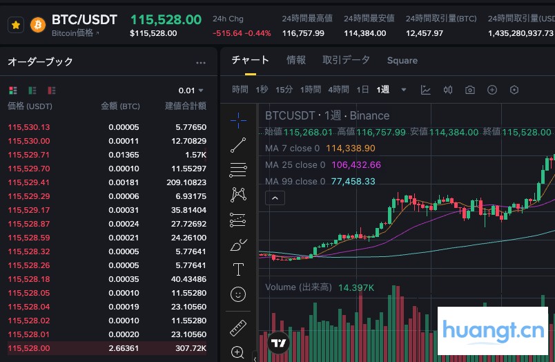555x362 pixels.
Task: Switch to the チャート tab
Action: (251, 60)
